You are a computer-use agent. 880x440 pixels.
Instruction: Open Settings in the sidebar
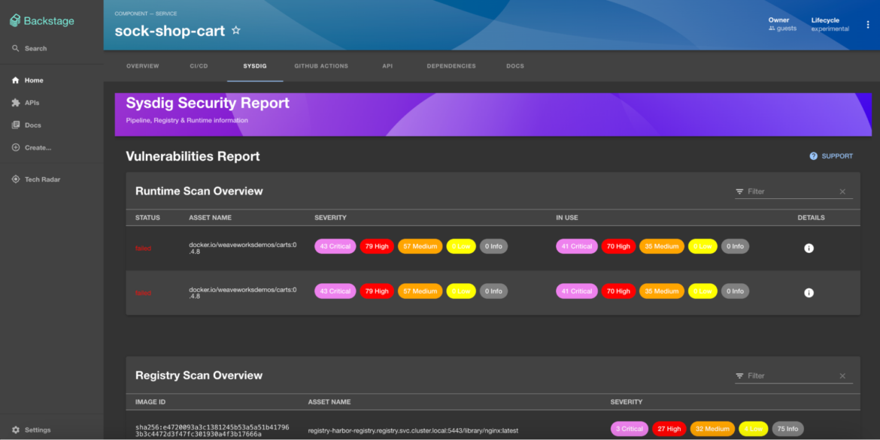click(31, 430)
